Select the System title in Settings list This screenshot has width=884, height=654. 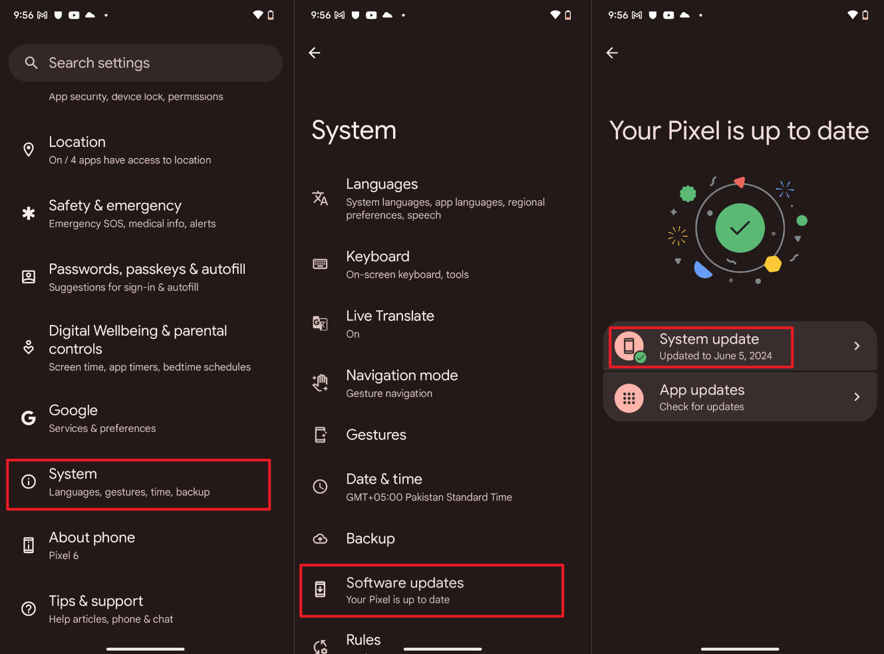73,474
